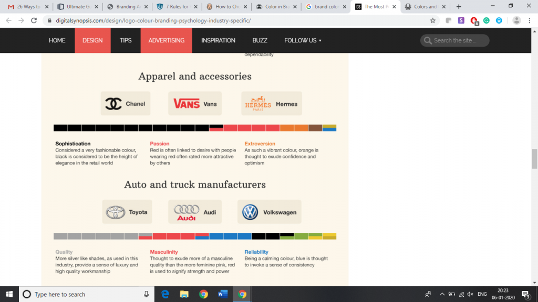
Task: Open the muted volume control in the tray
Action: pyautogui.click(x=470, y=294)
